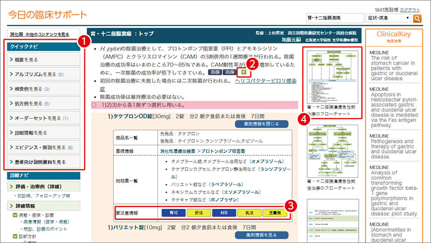This screenshot has height=243, width=431.
Task: Open MEDLINE 'The risk of stomach cancer' article
Action: [394, 68]
